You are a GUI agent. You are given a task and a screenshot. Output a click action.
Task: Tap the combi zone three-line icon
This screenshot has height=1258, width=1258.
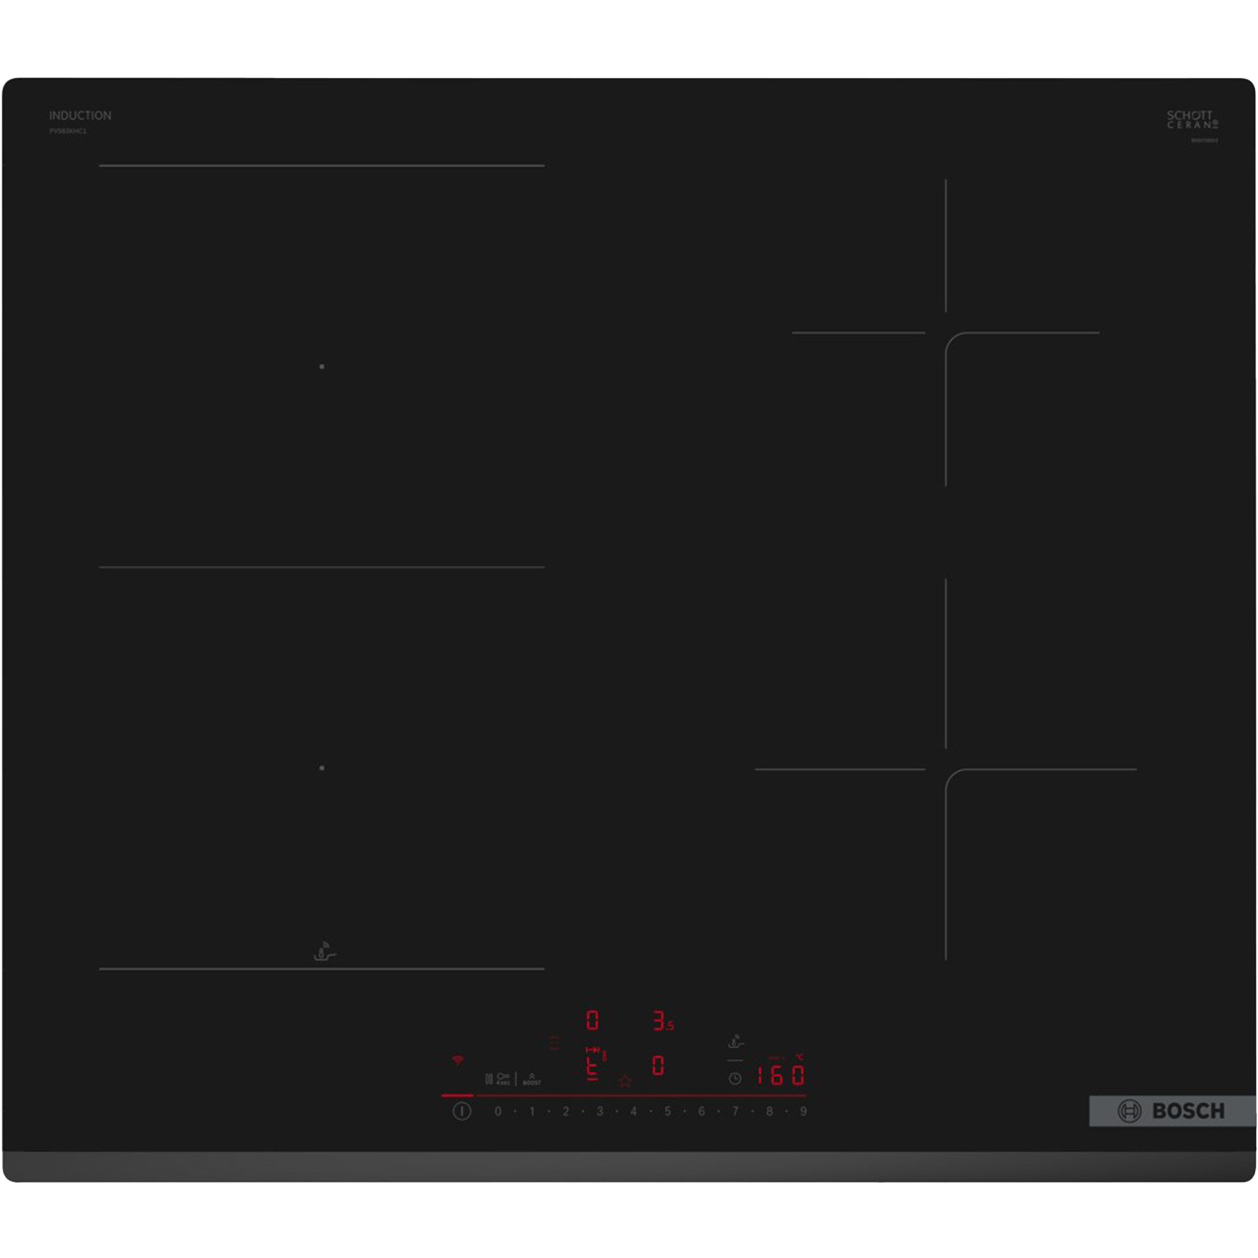(555, 1043)
